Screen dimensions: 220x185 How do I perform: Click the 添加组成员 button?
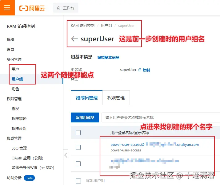pos(85,117)
